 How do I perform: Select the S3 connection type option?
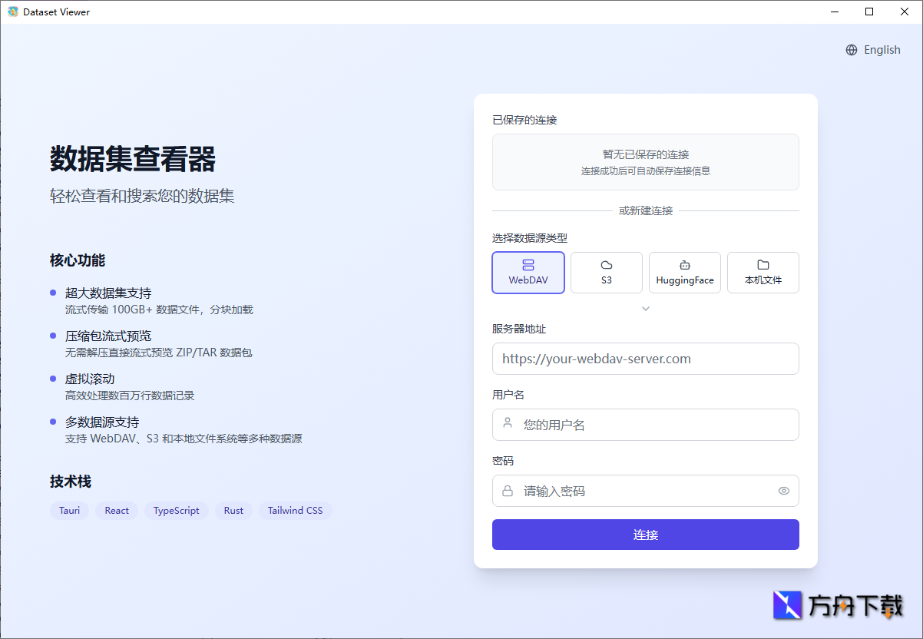606,272
